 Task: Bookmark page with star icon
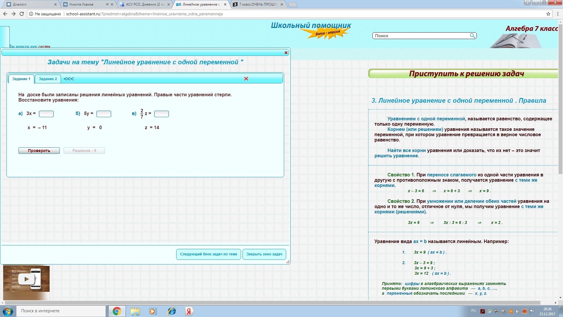pyautogui.click(x=548, y=14)
